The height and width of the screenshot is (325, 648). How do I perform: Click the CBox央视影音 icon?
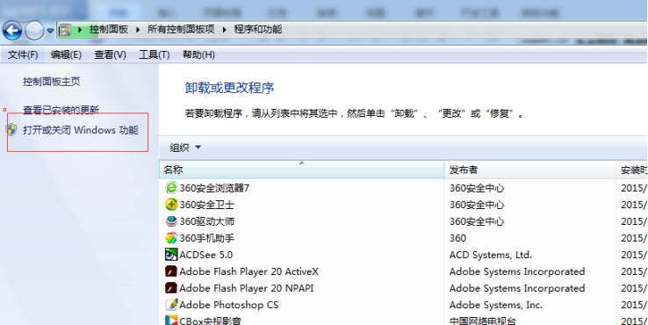click(171, 320)
